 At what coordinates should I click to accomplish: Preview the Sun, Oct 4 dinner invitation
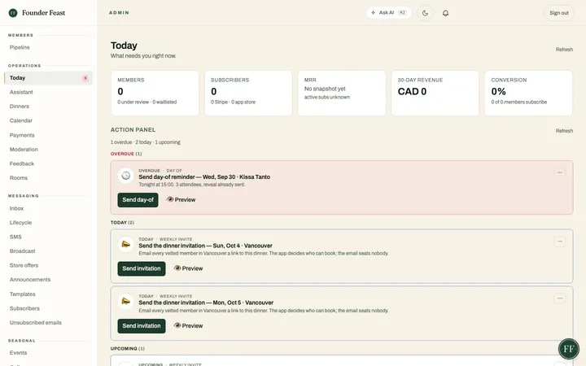click(188, 268)
